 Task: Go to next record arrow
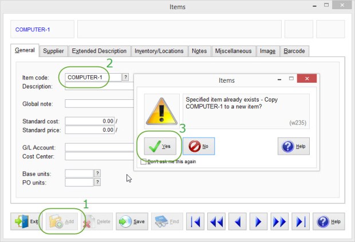pos(258,221)
